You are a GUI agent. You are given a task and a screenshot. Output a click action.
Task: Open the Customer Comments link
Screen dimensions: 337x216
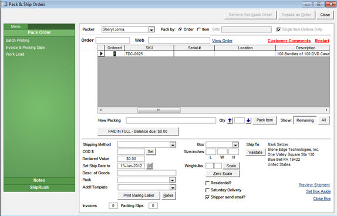289,41
